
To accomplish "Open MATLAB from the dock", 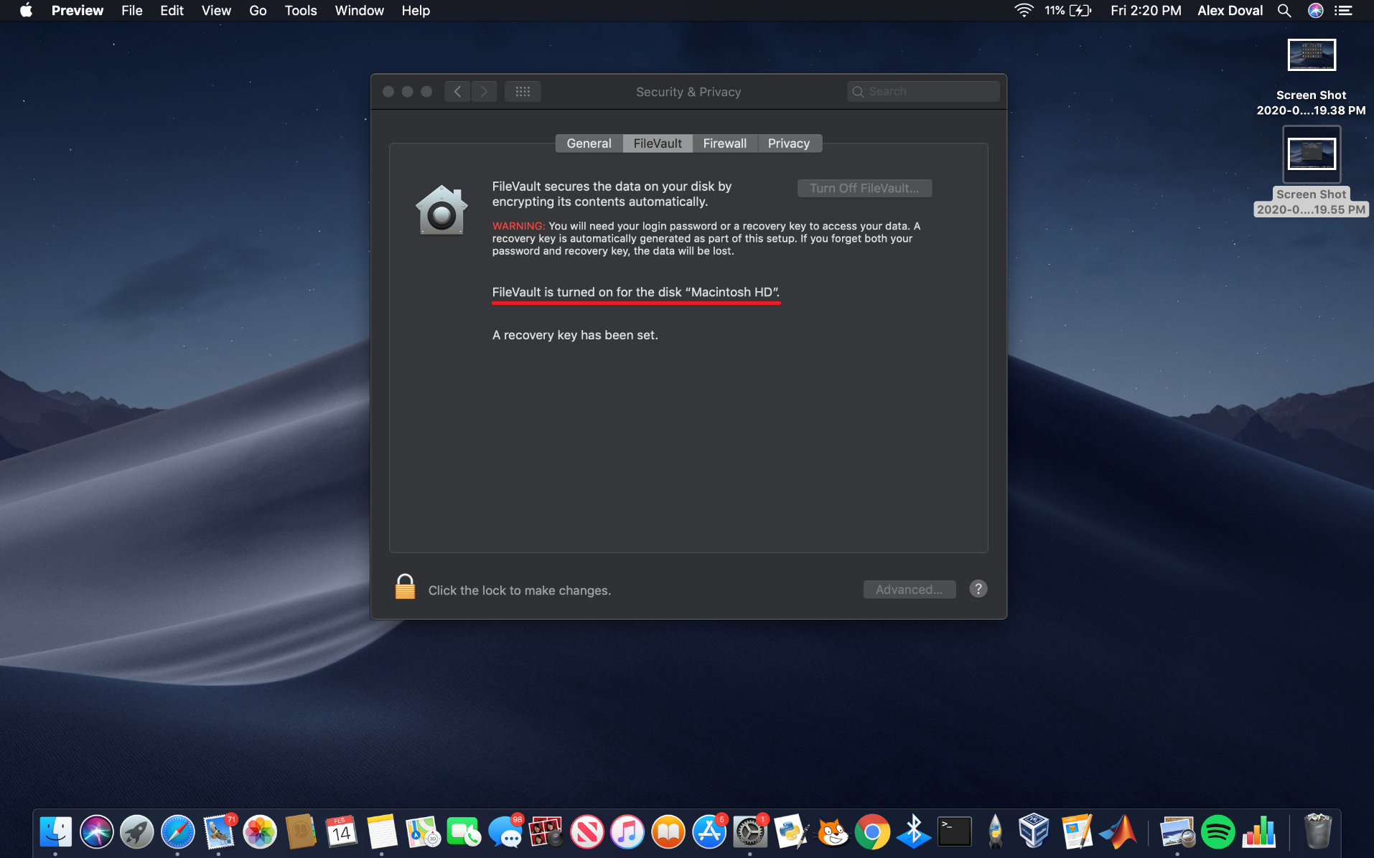I will click(1118, 832).
